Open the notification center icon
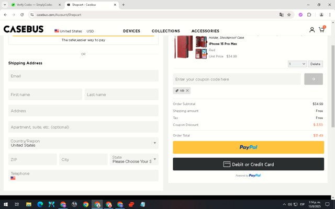 (327, 204)
